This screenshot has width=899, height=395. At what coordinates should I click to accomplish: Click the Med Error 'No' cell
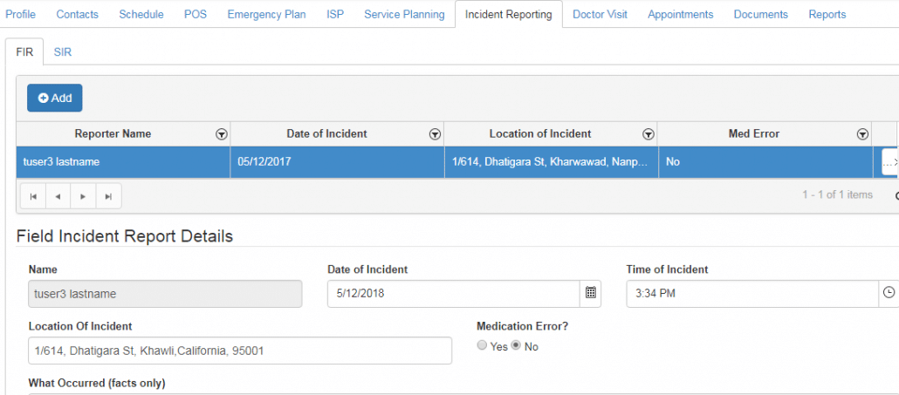click(x=765, y=162)
